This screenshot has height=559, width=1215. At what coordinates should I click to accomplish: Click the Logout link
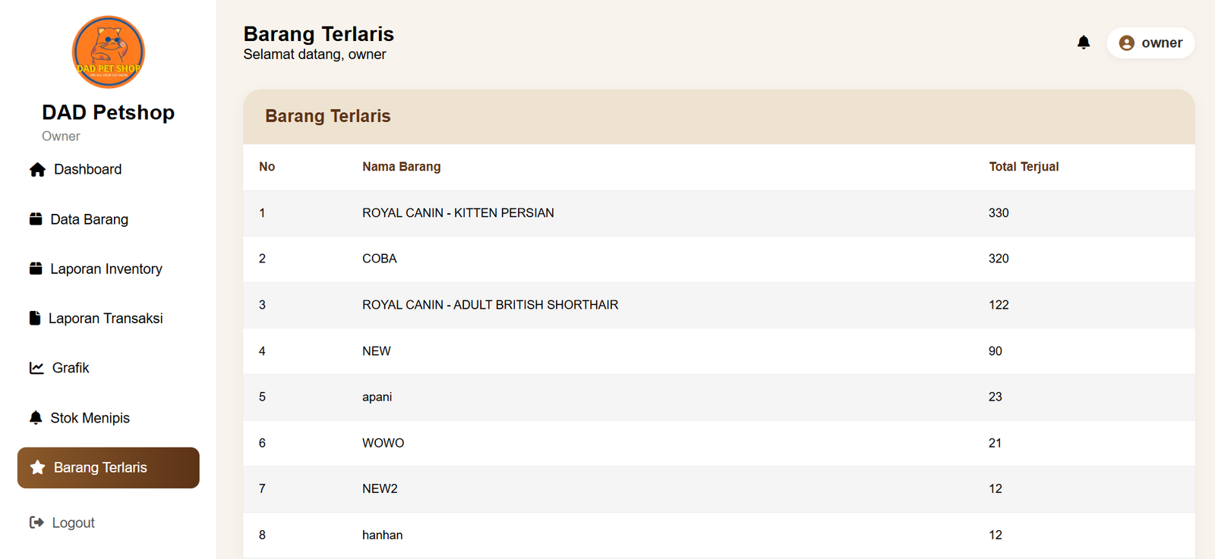109,523
